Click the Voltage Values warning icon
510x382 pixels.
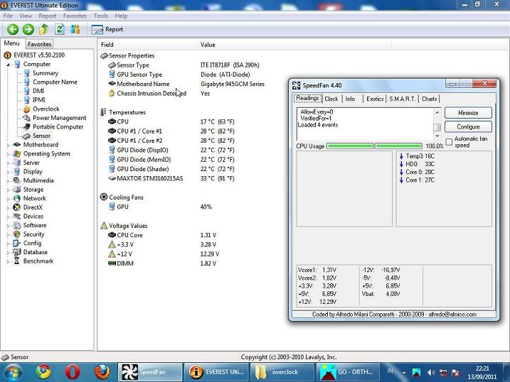[x=104, y=226]
